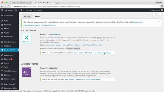
Task: Open the Chrome hamburger menu
Action: 162,6
